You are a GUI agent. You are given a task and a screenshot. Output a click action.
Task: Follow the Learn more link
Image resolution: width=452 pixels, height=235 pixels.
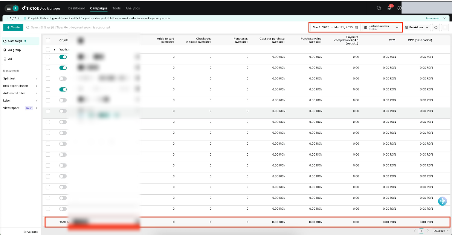click(x=432, y=18)
